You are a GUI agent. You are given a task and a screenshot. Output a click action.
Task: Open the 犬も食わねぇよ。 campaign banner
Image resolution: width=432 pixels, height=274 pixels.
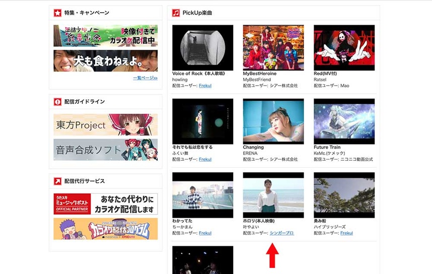pos(105,61)
